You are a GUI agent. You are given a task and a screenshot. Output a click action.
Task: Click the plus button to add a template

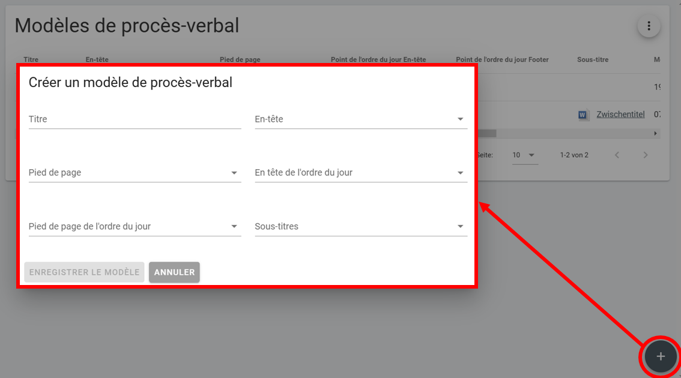(661, 357)
